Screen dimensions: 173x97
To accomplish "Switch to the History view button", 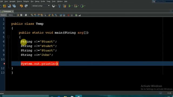I will (x=11, y=15).
